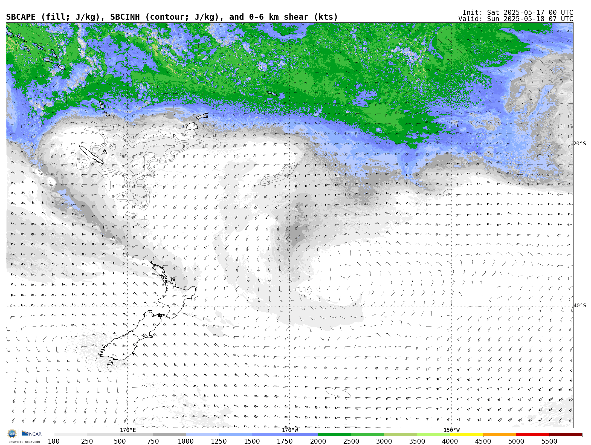
Task: Click the 3500 colorbar tick label
Action: (417, 441)
